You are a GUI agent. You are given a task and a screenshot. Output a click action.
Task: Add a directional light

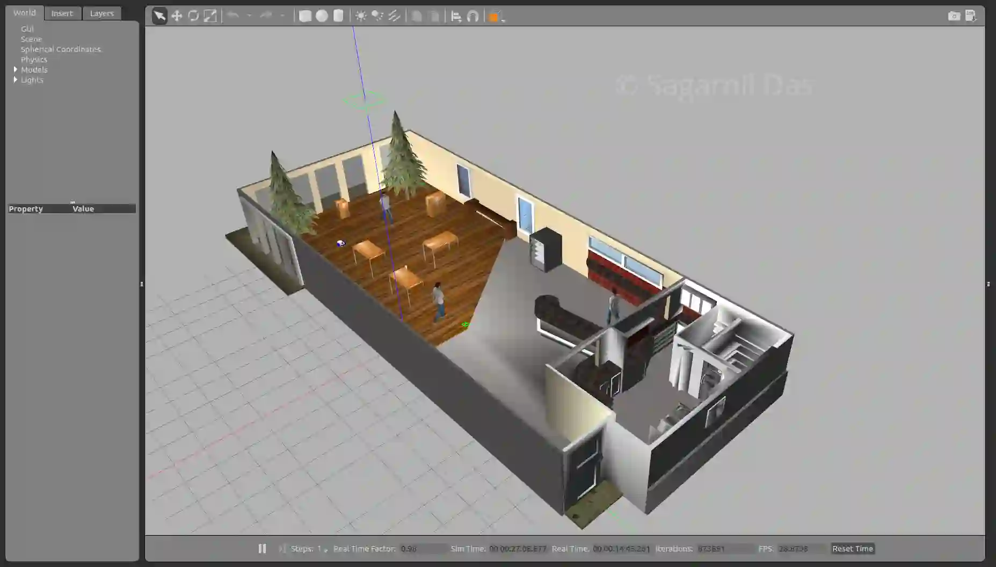pyautogui.click(x=394, y=16)
